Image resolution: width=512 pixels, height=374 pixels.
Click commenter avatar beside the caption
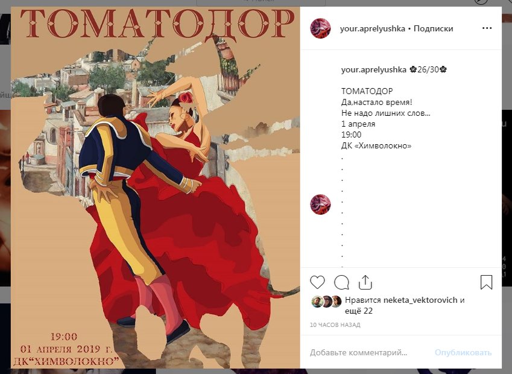320,204
